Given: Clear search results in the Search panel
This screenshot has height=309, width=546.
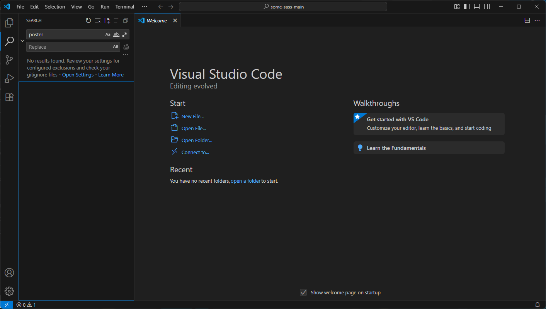Looking at the screenshot, I should [98, 20].
